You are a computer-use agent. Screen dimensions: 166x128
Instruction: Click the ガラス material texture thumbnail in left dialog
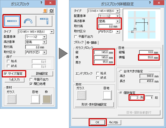pyautogui.click(x=12, y=99)
